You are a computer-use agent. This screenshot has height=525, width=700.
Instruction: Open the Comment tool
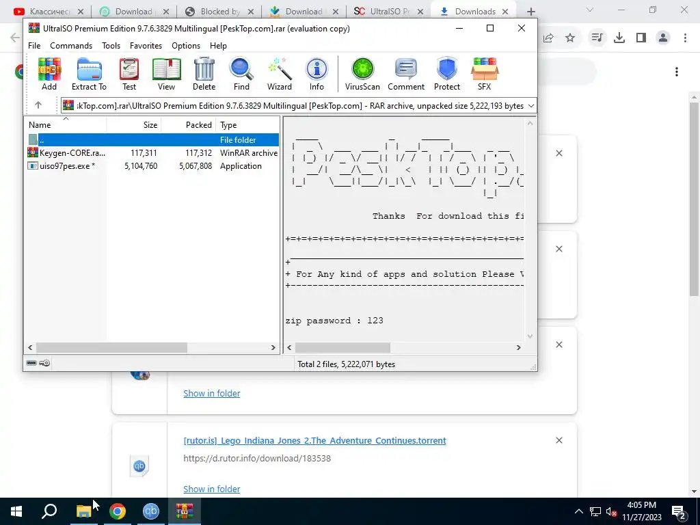tap(406, 74)
